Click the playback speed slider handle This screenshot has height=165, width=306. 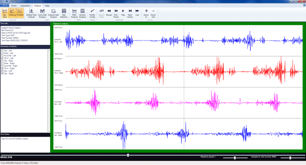(x=235, y=158)
